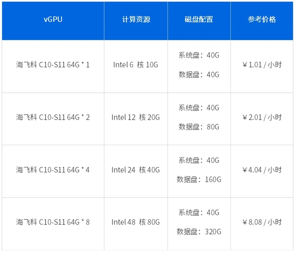
Task: Click the Intel 12 核 20G cell
Action: [136, 117]
